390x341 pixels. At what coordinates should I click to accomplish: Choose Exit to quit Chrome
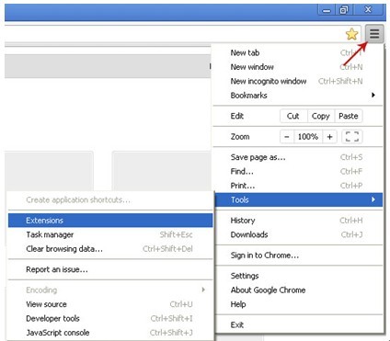pos(299,324)
